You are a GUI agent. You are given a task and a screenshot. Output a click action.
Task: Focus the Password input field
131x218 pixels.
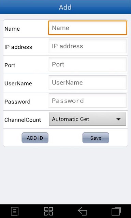pos(88,100)
